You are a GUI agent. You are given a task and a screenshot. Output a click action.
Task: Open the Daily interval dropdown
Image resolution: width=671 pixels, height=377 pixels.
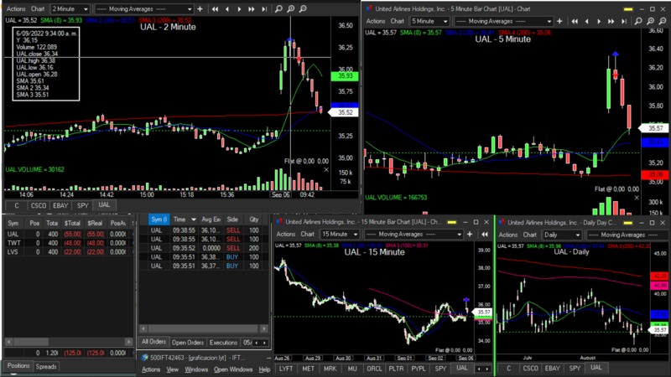tap(561, 235)
